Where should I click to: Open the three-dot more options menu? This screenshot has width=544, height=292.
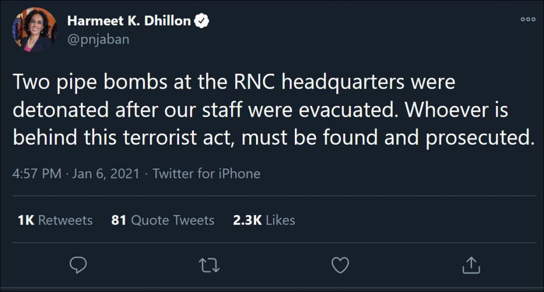click(528, 19)
